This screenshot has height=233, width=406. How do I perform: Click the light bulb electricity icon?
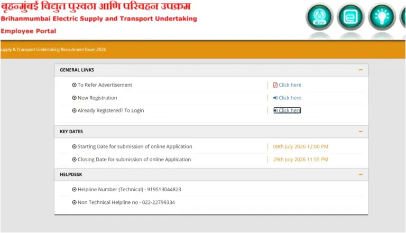click(382, 16)
